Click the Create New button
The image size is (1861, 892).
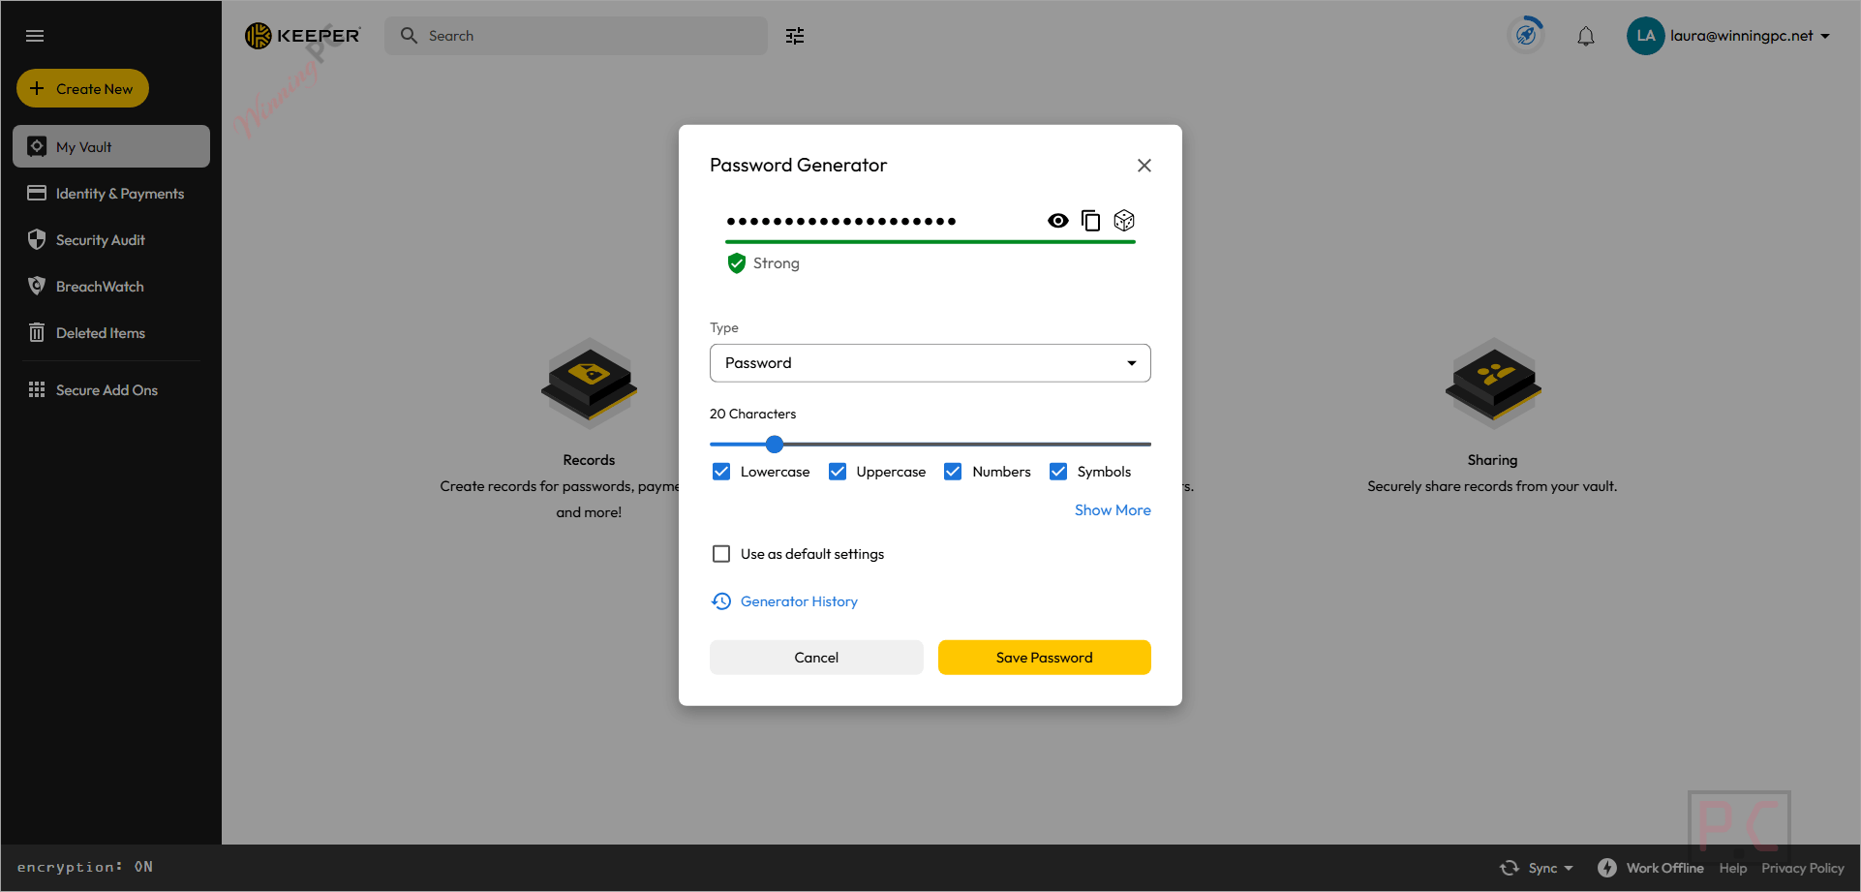tap(82, 88)
